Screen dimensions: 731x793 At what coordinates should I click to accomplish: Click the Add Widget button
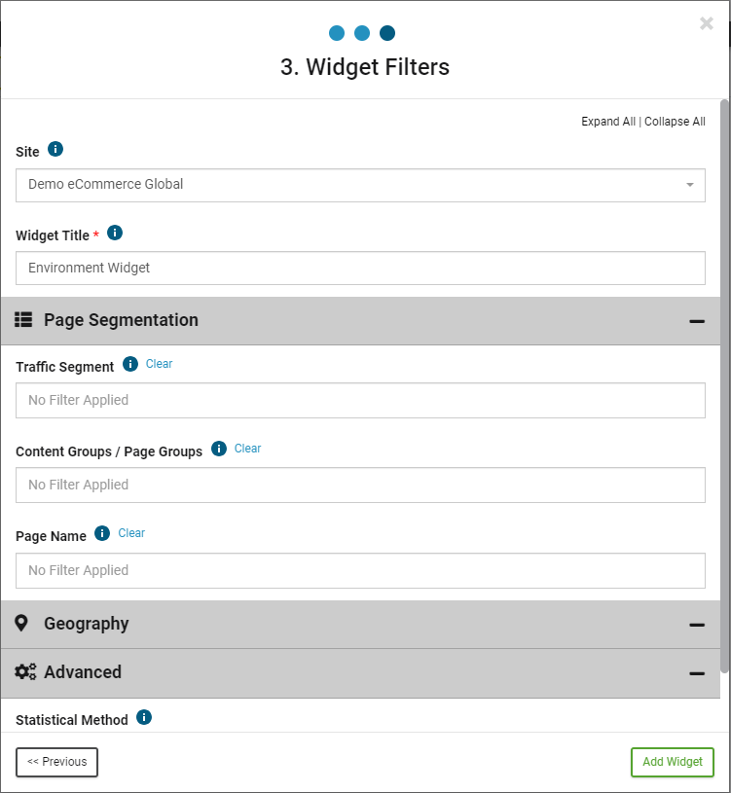click(673, 762)
